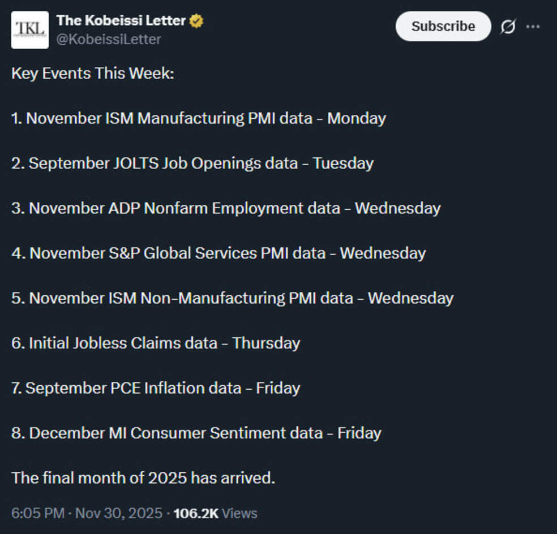Click the Key Events This Week heading
The height and width of the screenshot is (534, 557).
point(92,74)
